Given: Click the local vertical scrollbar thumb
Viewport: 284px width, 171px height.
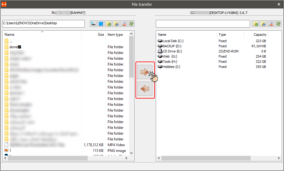Looking at the screenshot, I should click(132, 57).
